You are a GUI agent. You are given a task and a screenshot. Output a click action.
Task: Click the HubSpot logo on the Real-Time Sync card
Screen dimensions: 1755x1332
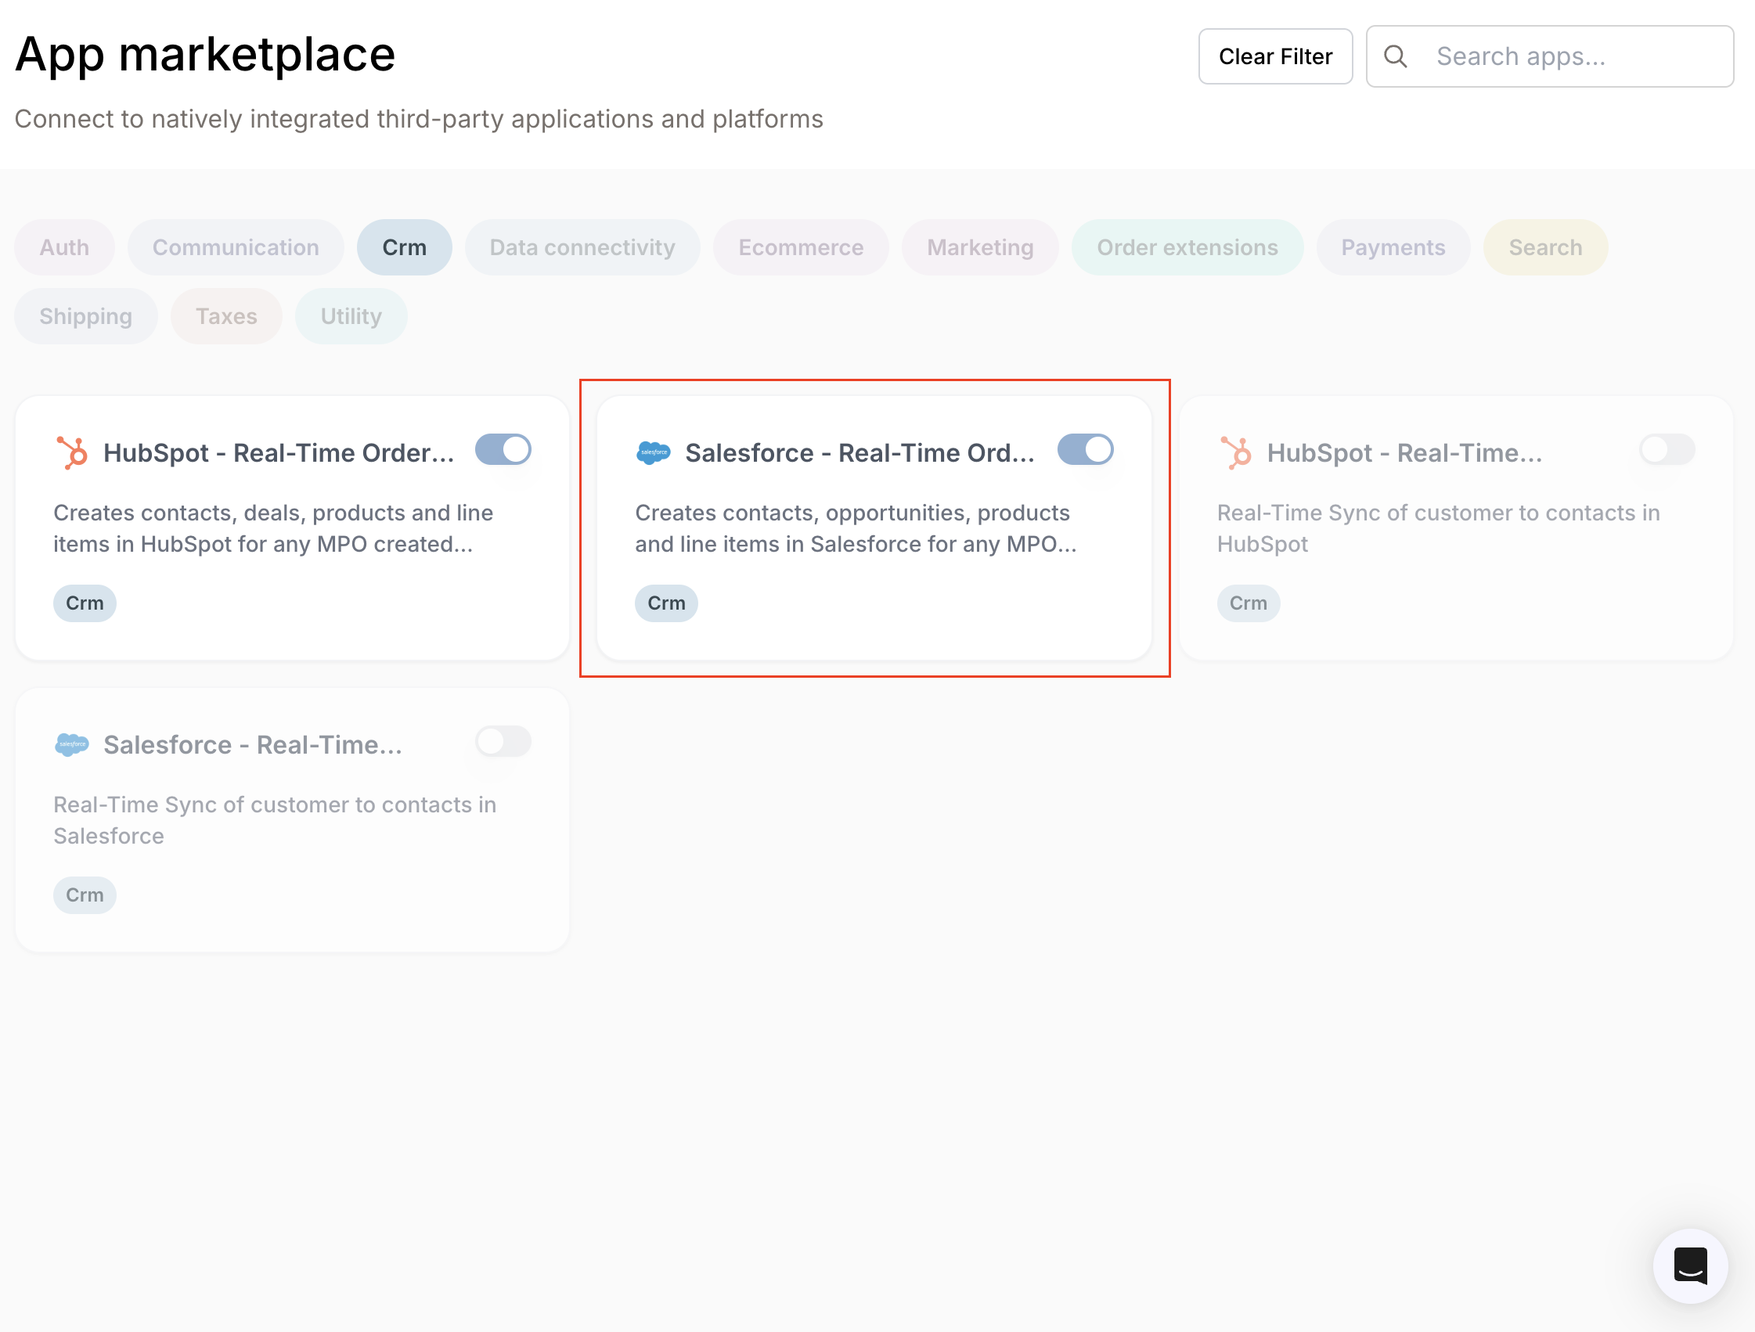pos(1238,452)
